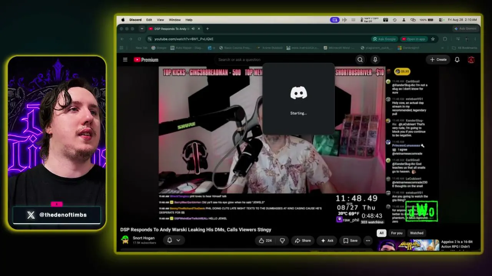The height and width of the screenshot is (276, 492).
Task: Select the DSP Responds To Andy browser tab
Action: coord(174,29)
